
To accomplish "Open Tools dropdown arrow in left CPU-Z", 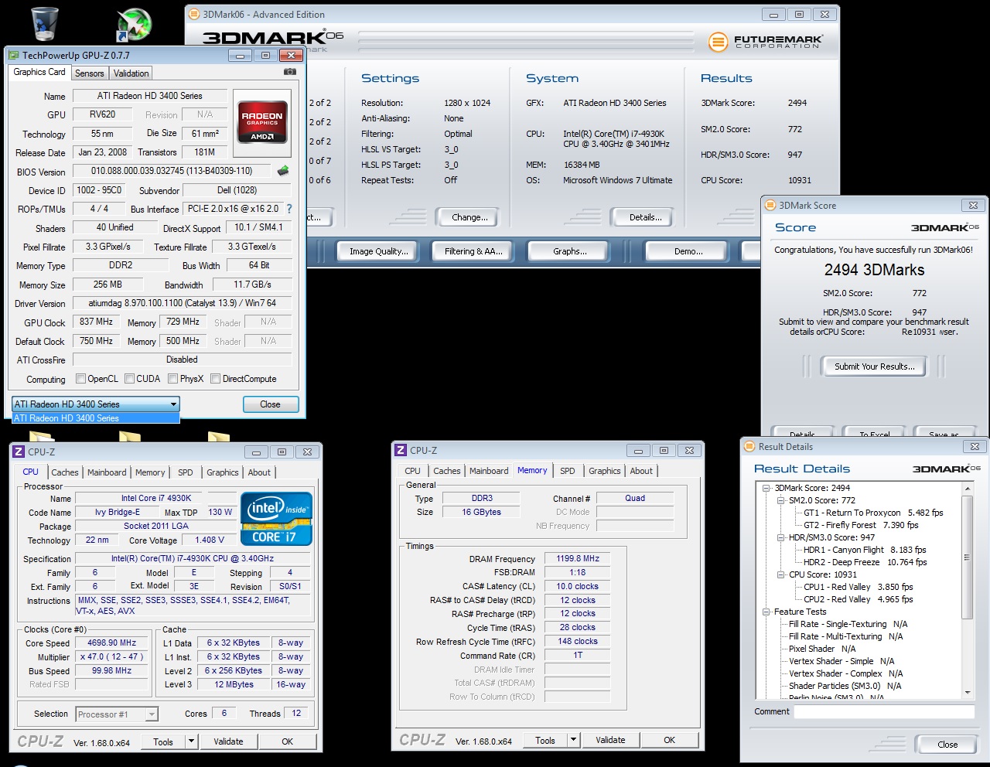I will click(191, 741).
